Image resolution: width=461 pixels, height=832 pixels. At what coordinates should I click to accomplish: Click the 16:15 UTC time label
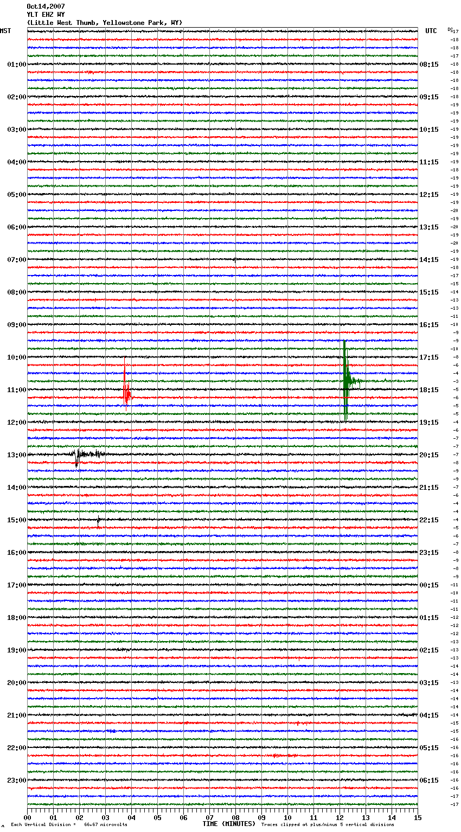click(x=429, y=325)
